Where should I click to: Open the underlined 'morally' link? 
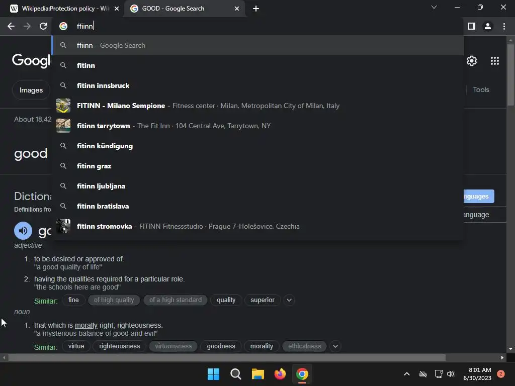(86, 325)
